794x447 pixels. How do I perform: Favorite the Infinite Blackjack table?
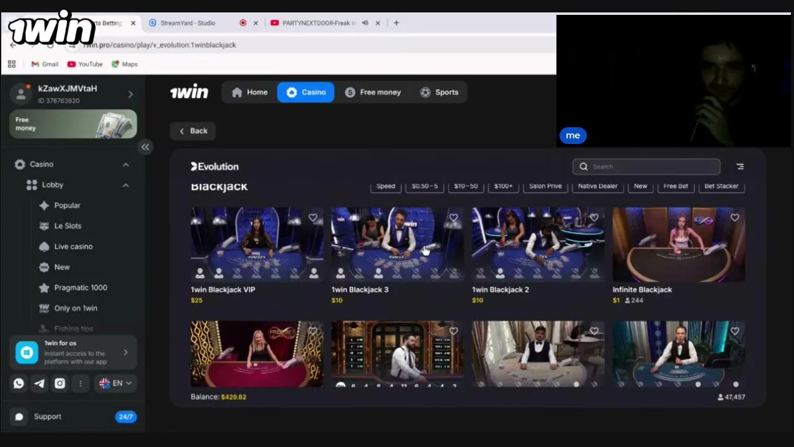pos(735,218)
